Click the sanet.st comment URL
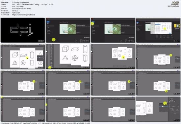 coord(24,15)
